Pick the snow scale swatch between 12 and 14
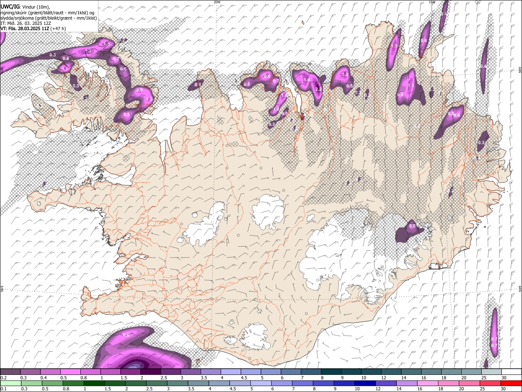Image resolution: width=522 pixels, height=392 pixels. click(x=390, y=372)
